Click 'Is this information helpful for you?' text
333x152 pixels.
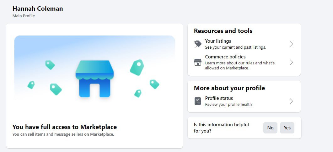click(x=221, y=128)
